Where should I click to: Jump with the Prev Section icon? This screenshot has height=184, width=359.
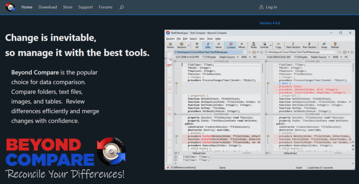(x=309, y=45)
